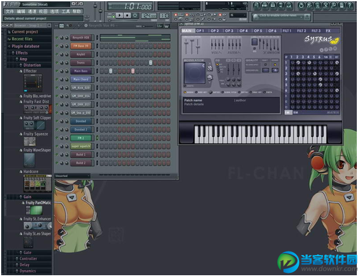Viewport: 358px width, 277px height.
Task: Select the GM_Kick_020 channel button
Action: [x=81, y=88]
